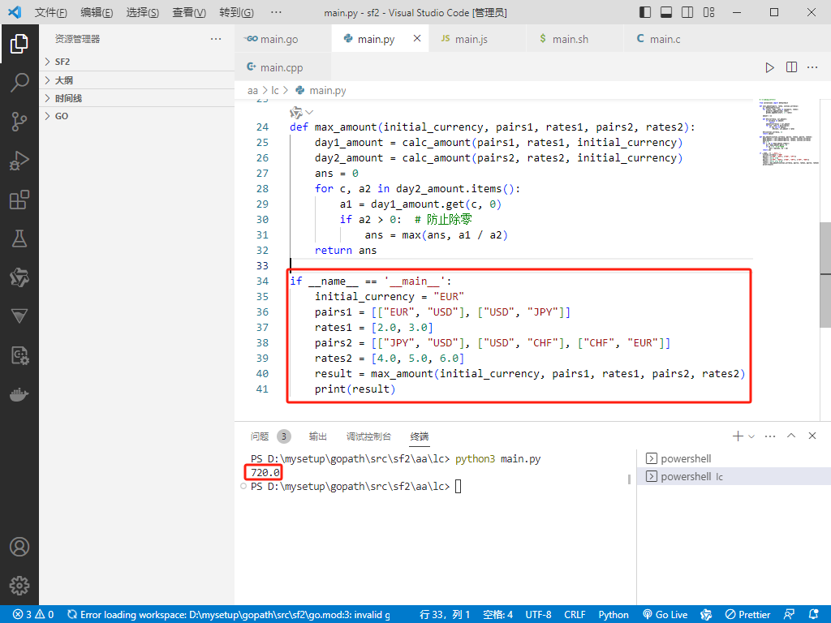This screenshot has height=623, width=831.
Task: Switch to the main.cpp tab
Action: pyautogui.click(x=283, y=67)
